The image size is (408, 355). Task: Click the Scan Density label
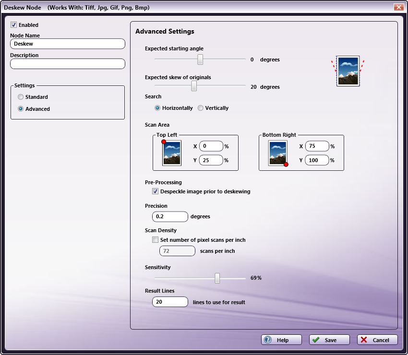161,230
